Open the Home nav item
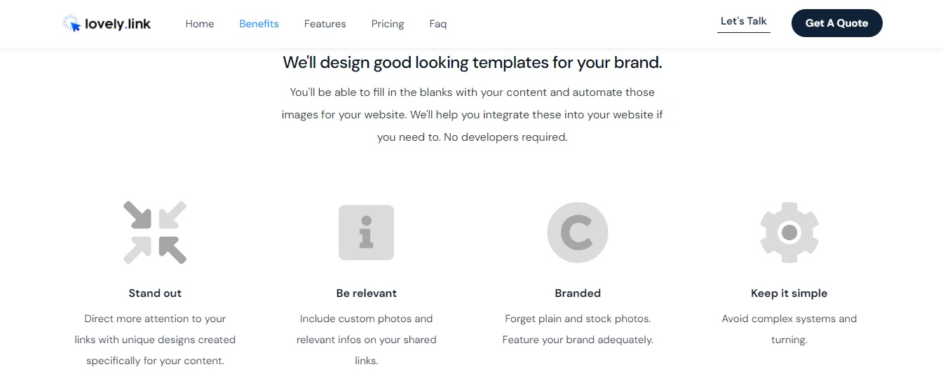The height and width of the screenshot is (388, 943). click(200, 24)
